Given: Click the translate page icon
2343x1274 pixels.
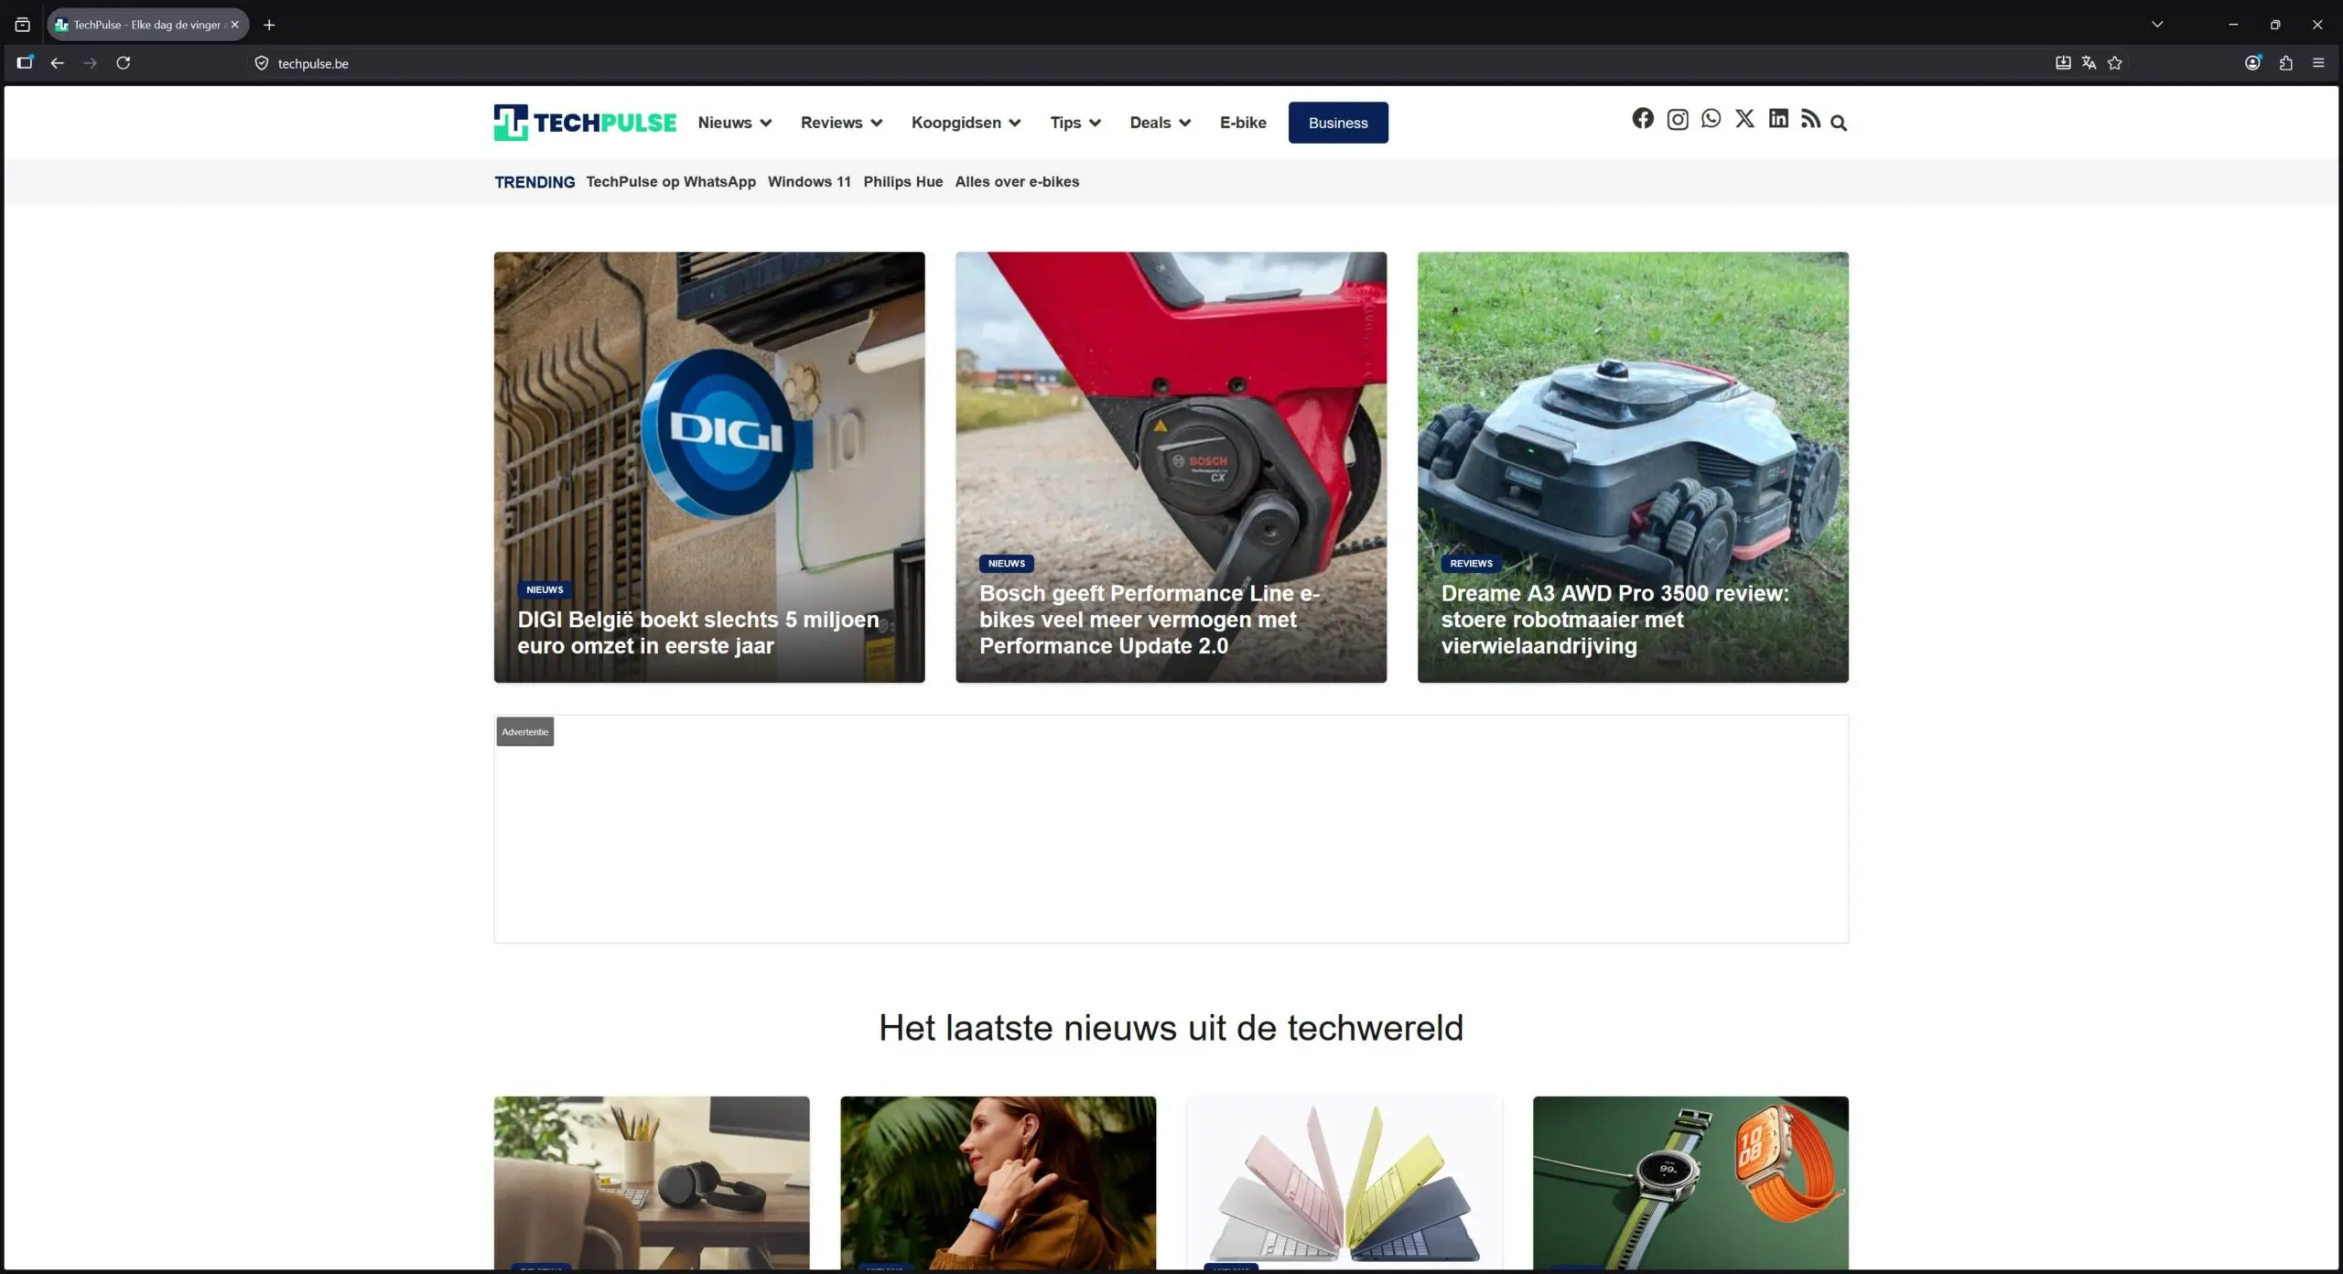Looking at the screenshot, I should click(x=2089, y=63).
